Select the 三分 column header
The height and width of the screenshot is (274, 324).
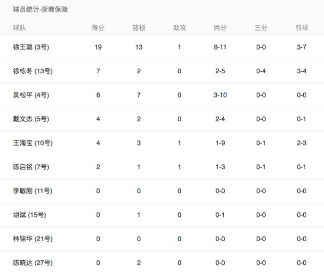pos(261,28)
